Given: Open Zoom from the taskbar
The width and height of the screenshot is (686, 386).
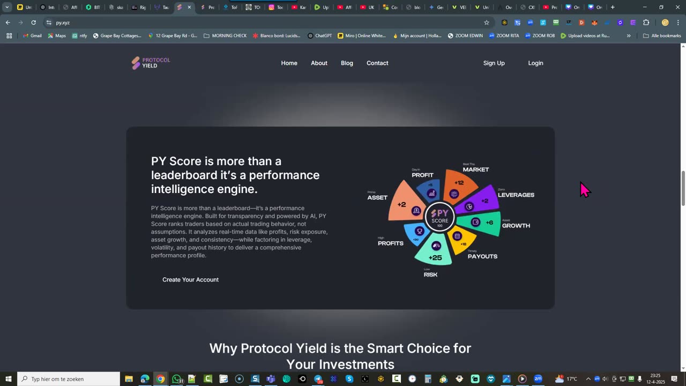Looking at the screenshot, I should 538,379.
